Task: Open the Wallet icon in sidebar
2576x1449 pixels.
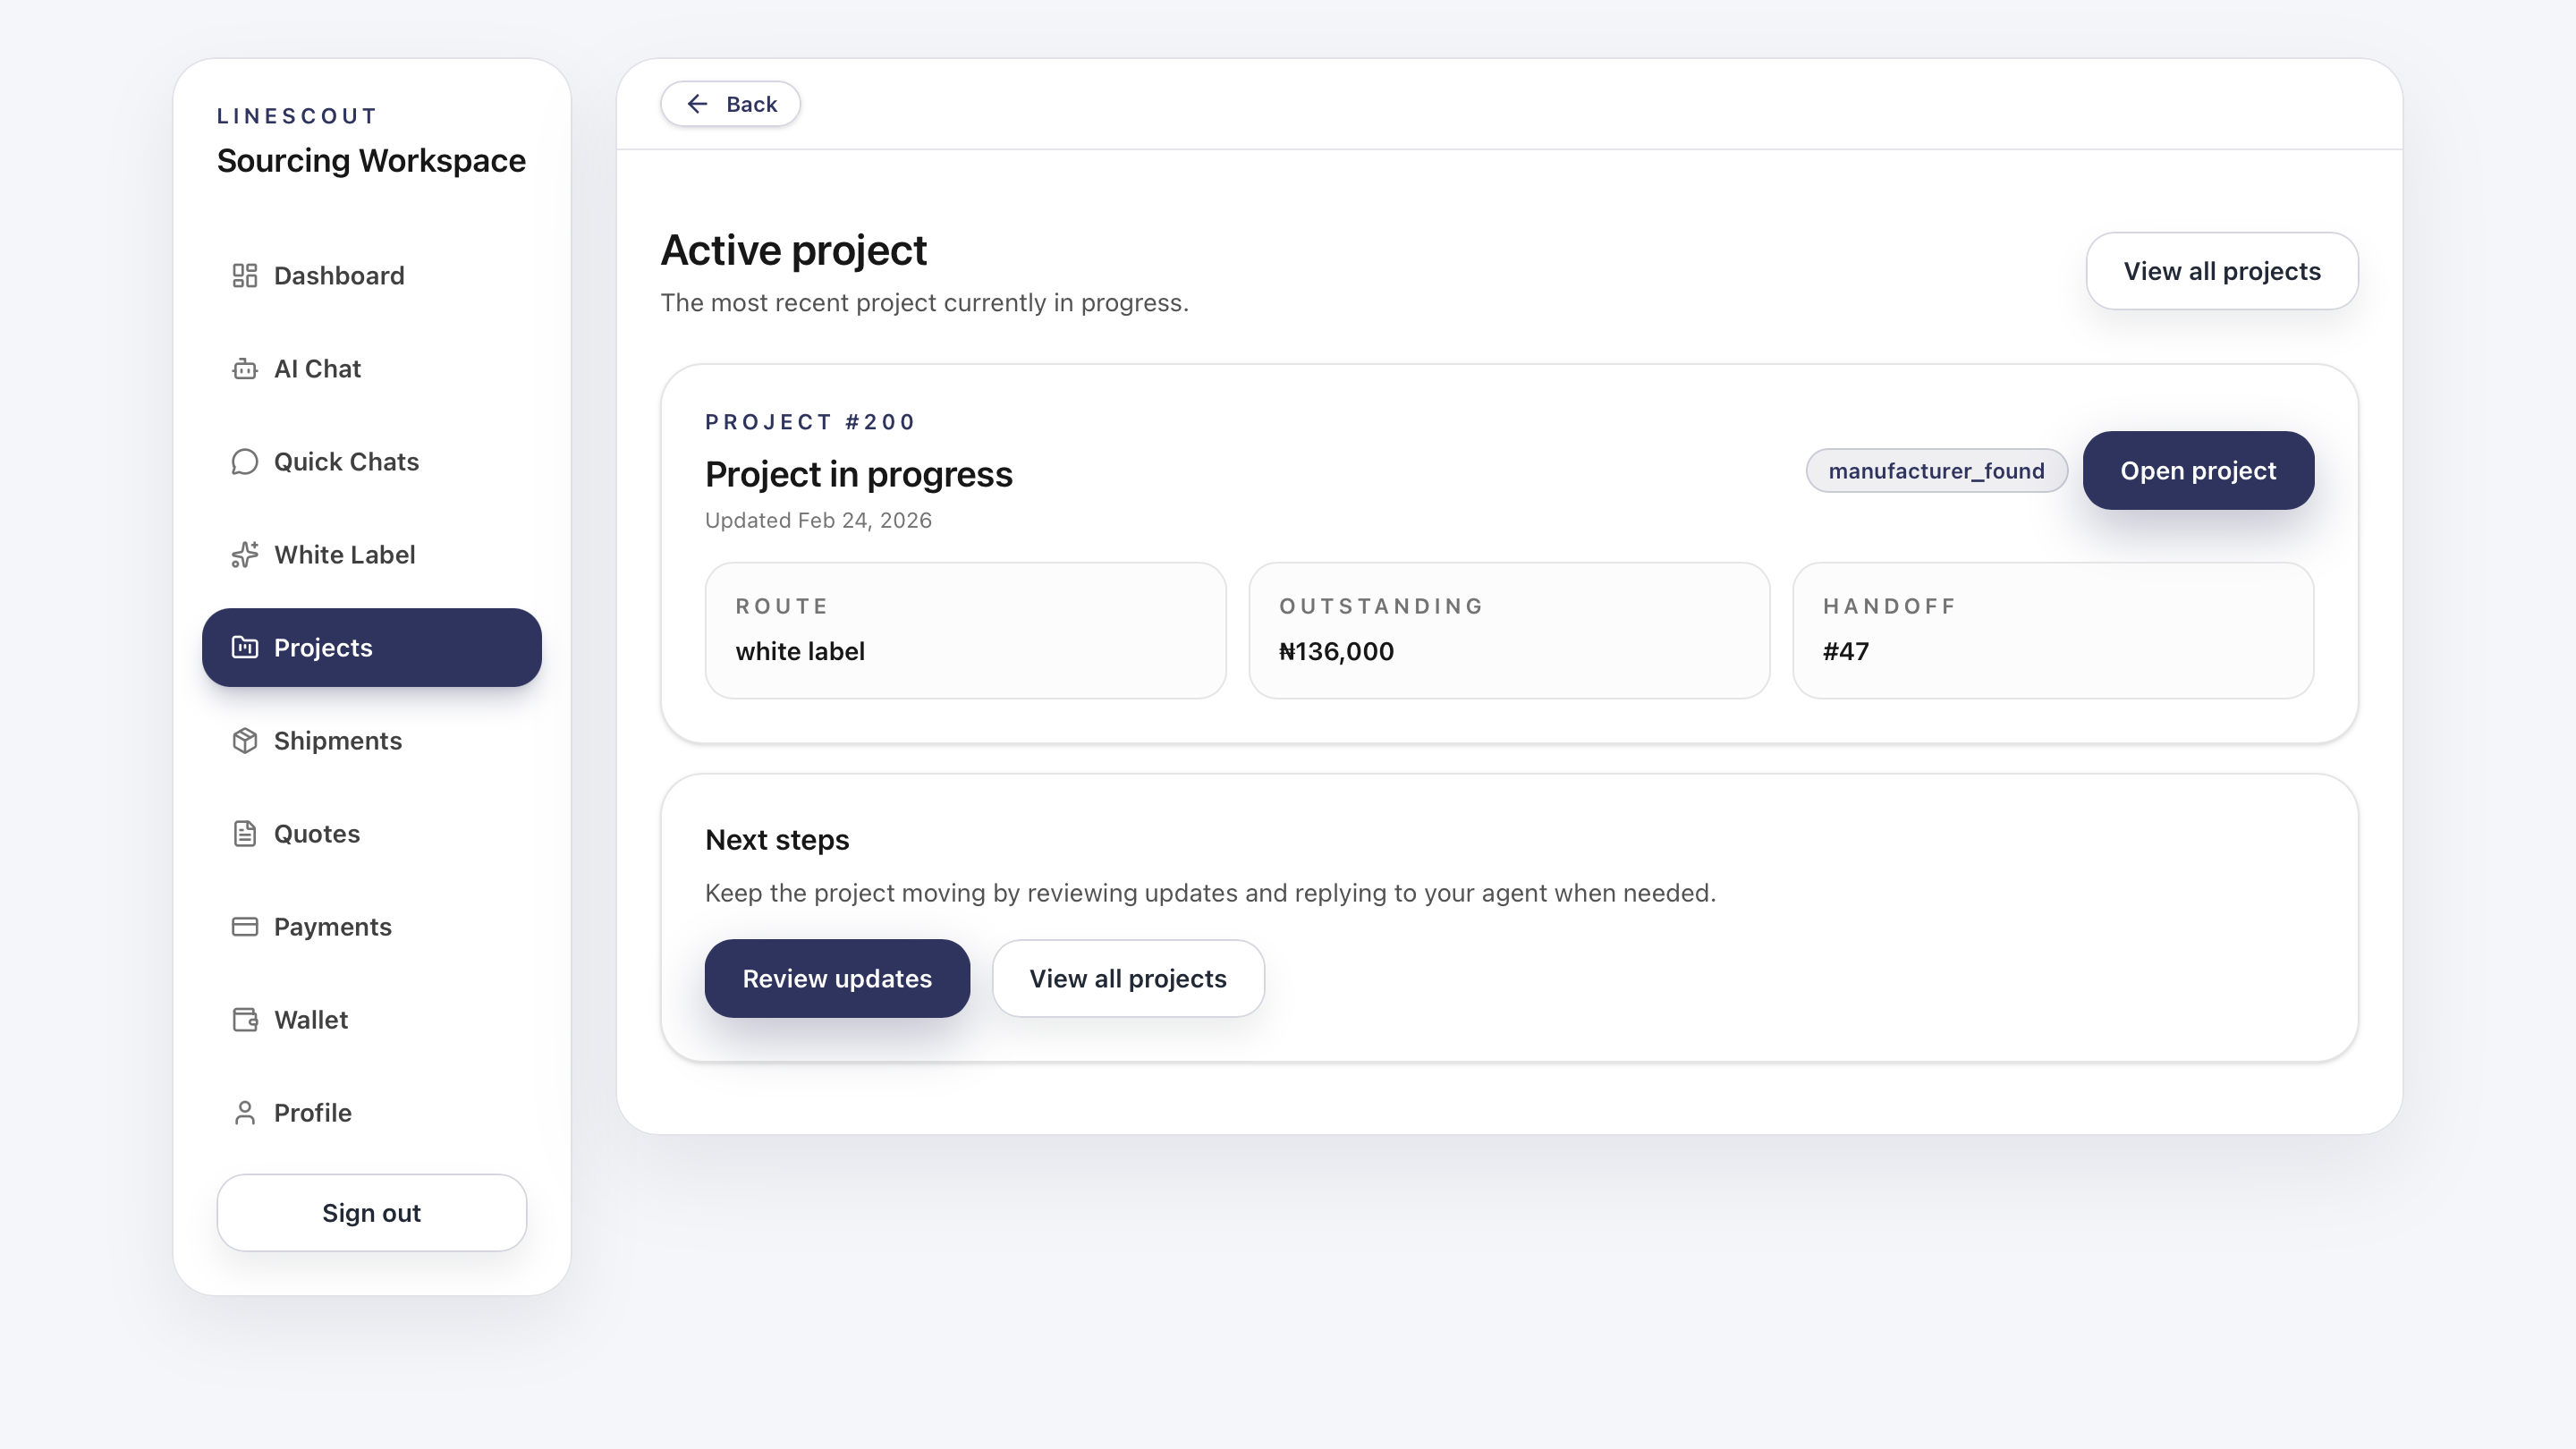Action: click(x=245, y=1019)
